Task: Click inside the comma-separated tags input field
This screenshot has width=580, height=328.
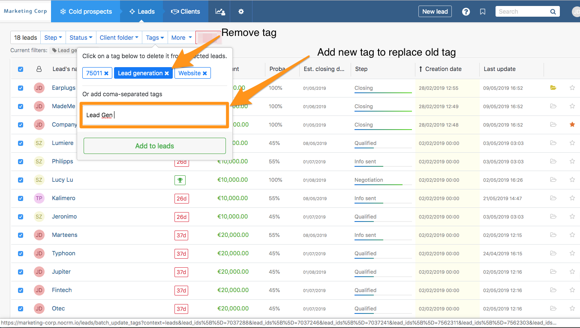Action: [154, 115]
